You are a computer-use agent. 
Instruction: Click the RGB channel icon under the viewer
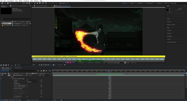pyautogui.click(x=46, y=65)
